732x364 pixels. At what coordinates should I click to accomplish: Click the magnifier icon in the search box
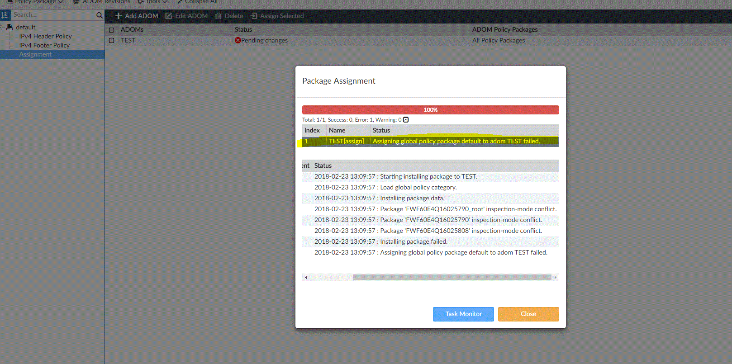(100, 15)
